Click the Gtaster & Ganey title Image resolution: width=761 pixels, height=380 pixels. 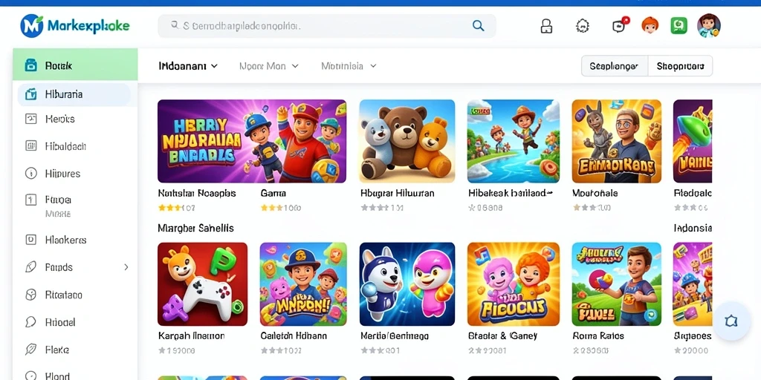click(x=502, y=335)
